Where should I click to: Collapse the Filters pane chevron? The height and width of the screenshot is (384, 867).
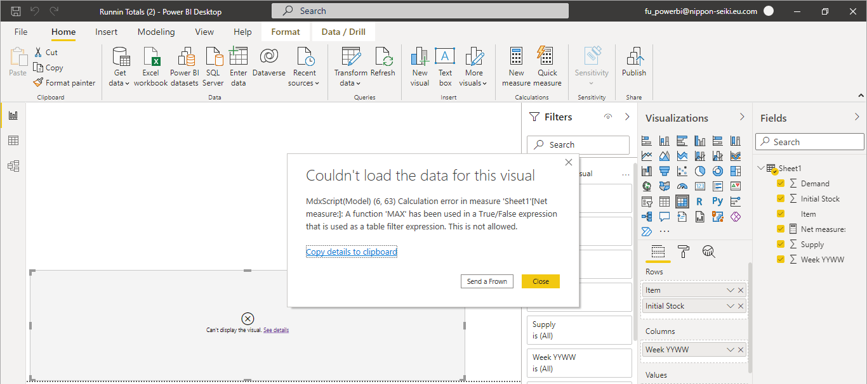[627, 117]
